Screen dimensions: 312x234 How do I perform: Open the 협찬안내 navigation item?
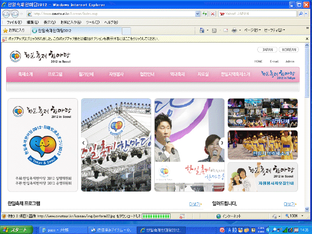[x=147, y=74]
